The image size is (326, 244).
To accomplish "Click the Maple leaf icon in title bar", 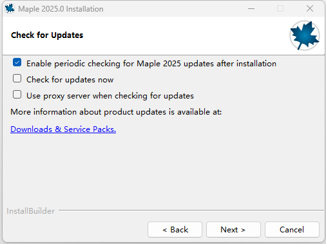I will [x=10, y=8].
